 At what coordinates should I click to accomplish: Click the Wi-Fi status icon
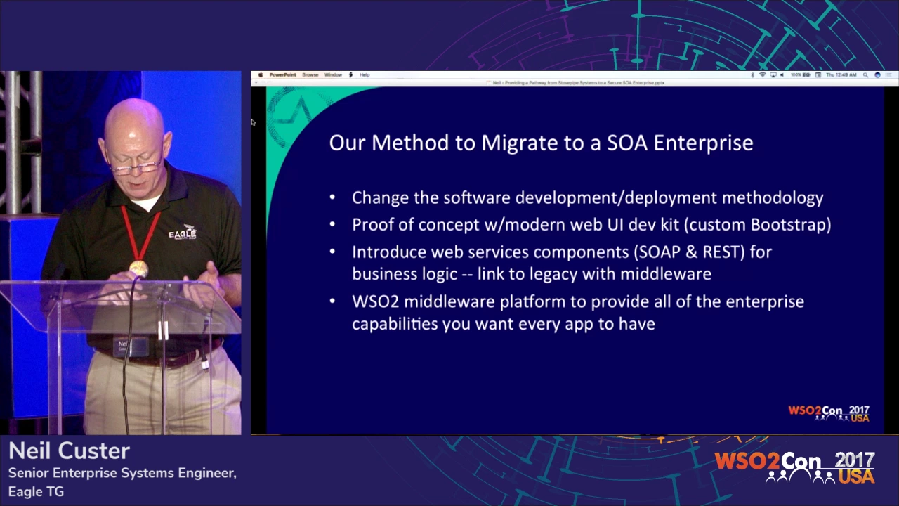763,74
